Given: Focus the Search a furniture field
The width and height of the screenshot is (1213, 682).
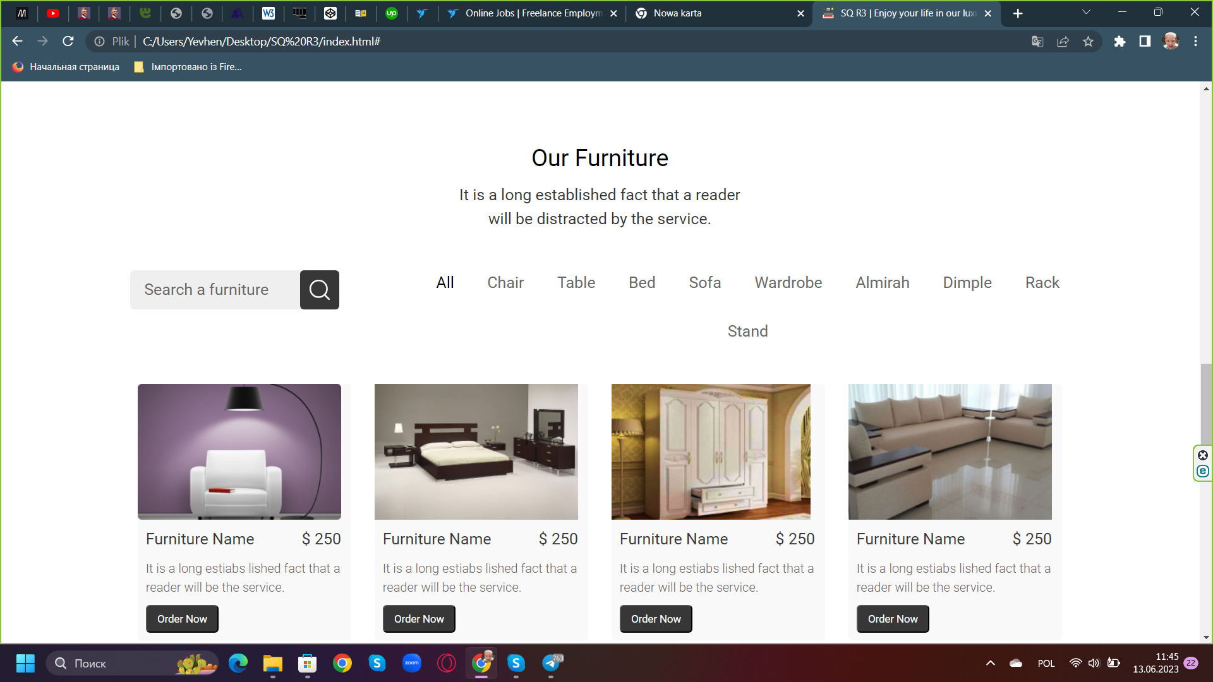Looking at the screenshot, I should pyautogui.click(x=215, y=290).
